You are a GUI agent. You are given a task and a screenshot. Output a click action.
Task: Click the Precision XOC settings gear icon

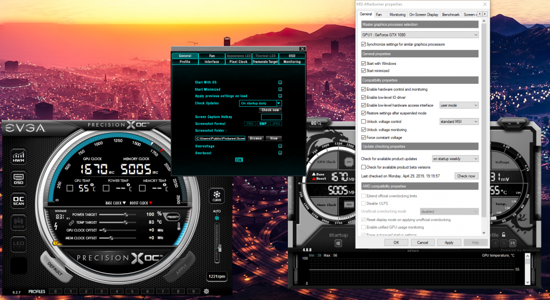[206, 291]
